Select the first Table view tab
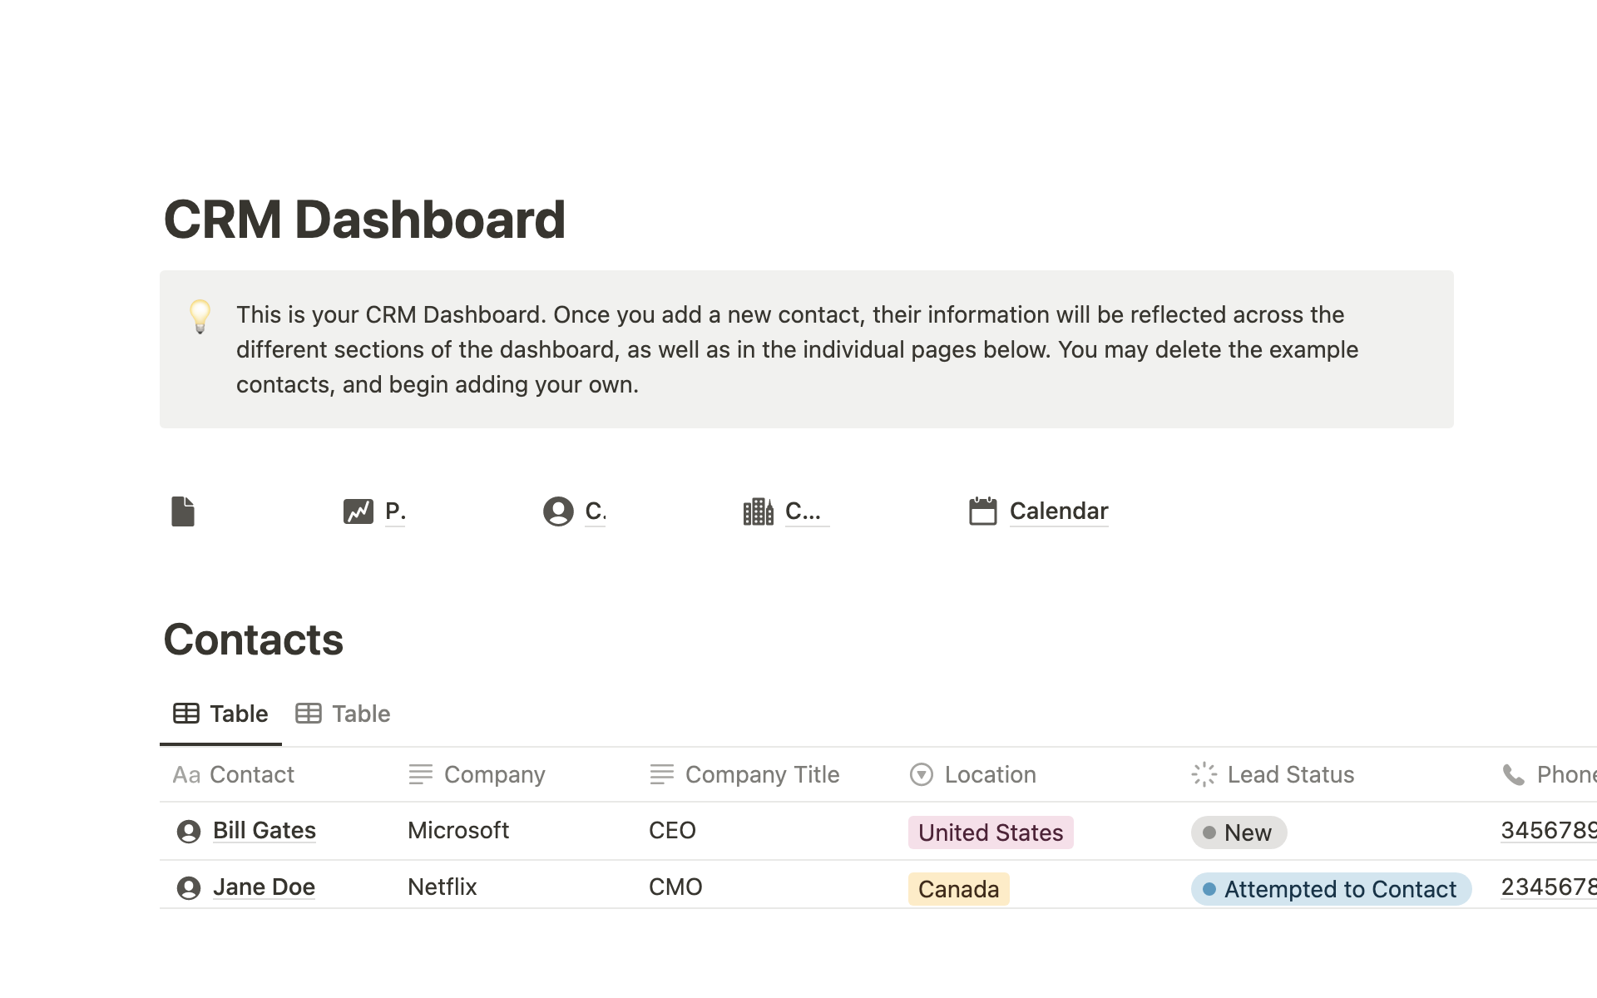The image size is (1597, 998). tap(220, 714)
